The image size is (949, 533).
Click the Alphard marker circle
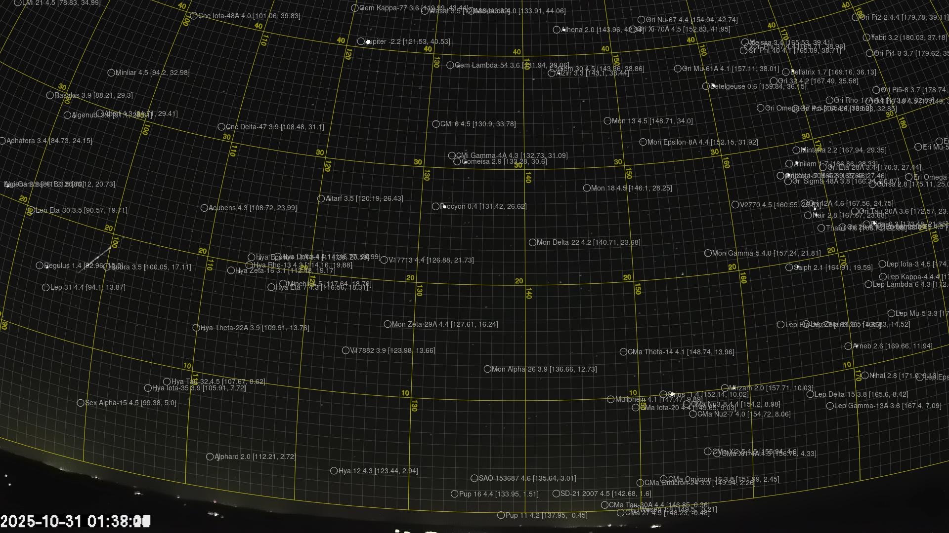[210, 457]
